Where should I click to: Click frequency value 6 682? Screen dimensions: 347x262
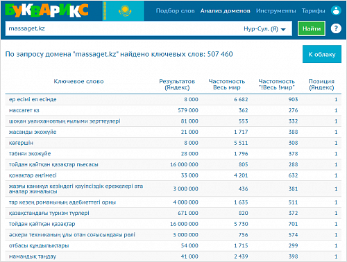[x=241, y=99]
